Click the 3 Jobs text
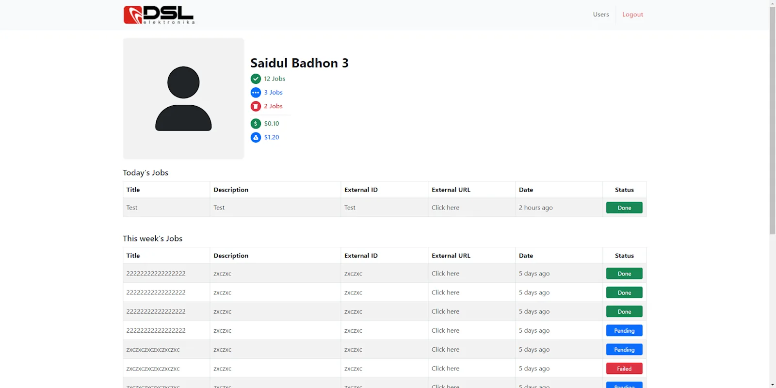The width and height of the screenshot is (776, 388). [273, 92]
